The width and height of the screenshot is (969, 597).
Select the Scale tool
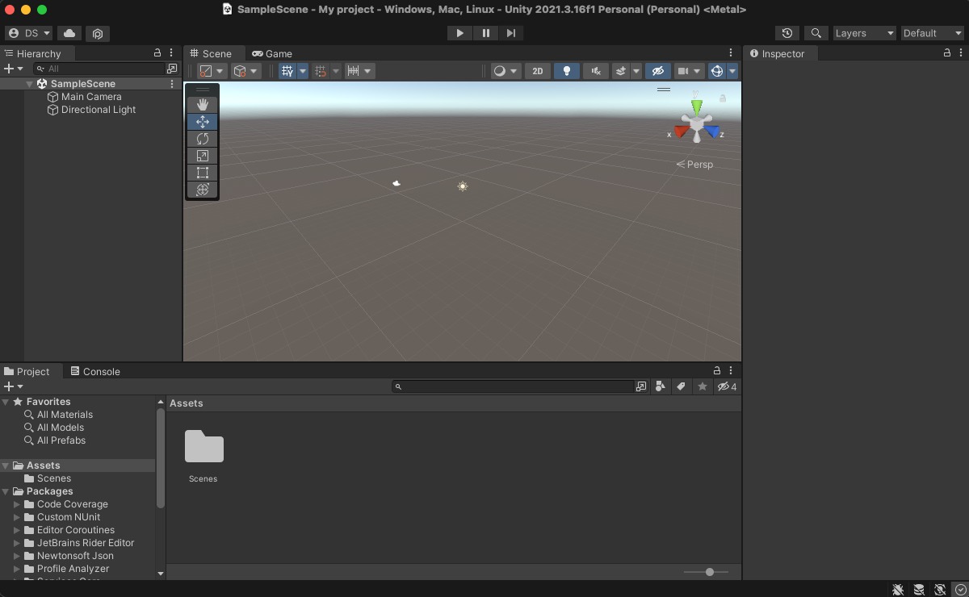pyautogui.click(x=202, y=155)
